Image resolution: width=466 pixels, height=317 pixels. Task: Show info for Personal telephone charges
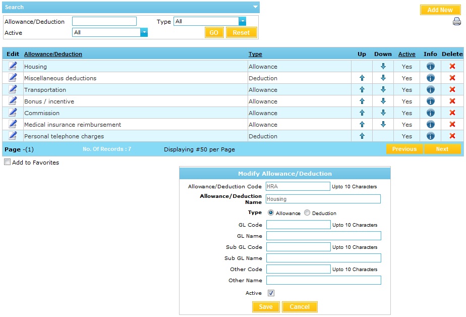430,136
